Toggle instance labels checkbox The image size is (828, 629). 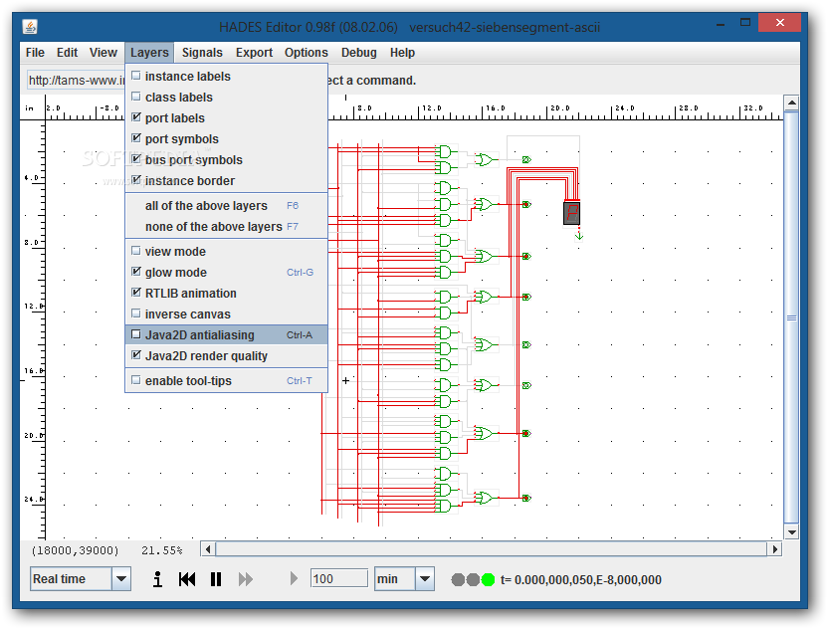tap(136, 76)
